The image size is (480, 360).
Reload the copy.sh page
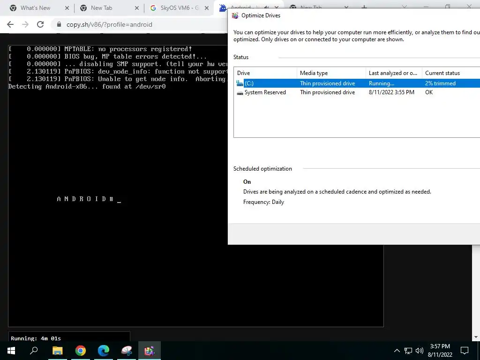tap(40, 24)
